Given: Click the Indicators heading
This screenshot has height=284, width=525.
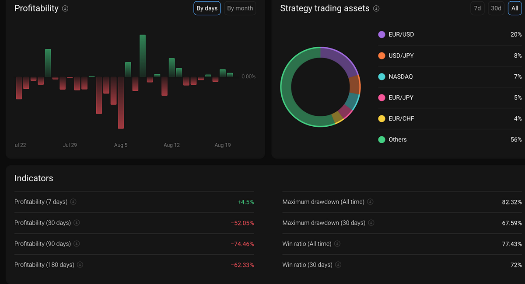Looking at the screenshot, I should (x=34, y=178).
